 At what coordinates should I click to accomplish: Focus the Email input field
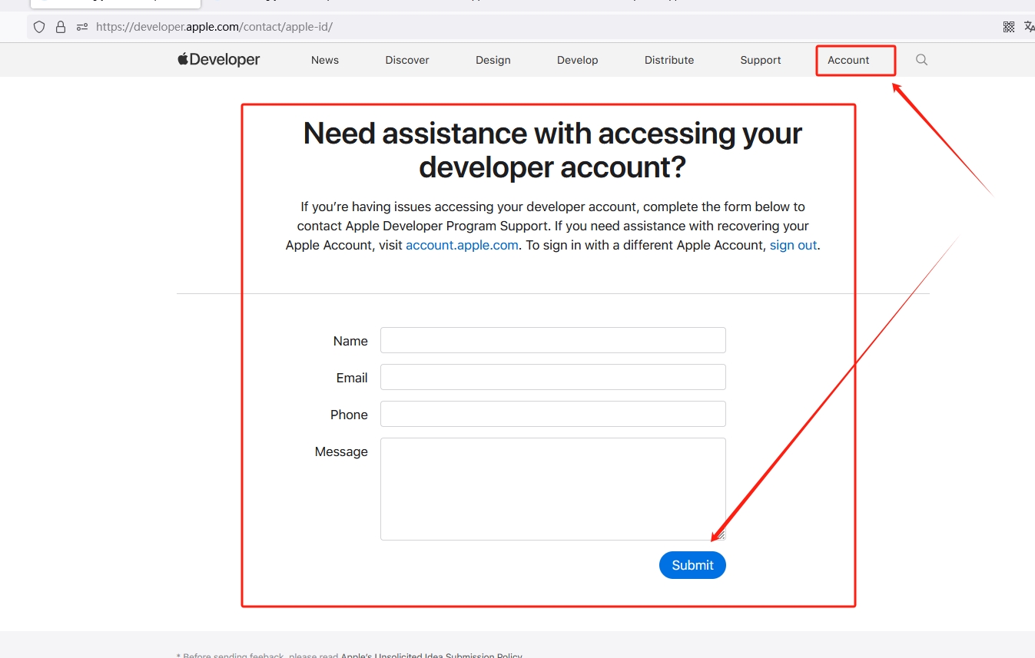point(553,377)
